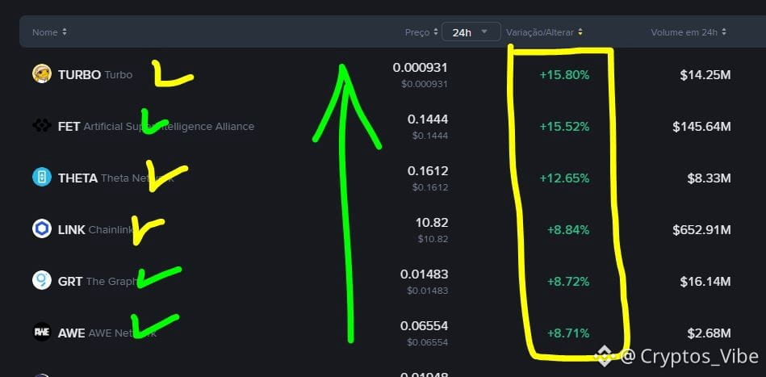Click the GRT price 0.01483
The width and height of the screenshot is (766, 377).
point(424,274)
